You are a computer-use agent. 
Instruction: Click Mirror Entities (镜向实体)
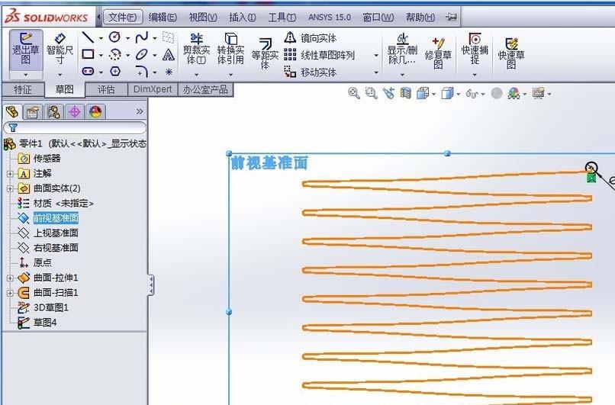coord(310,38)
